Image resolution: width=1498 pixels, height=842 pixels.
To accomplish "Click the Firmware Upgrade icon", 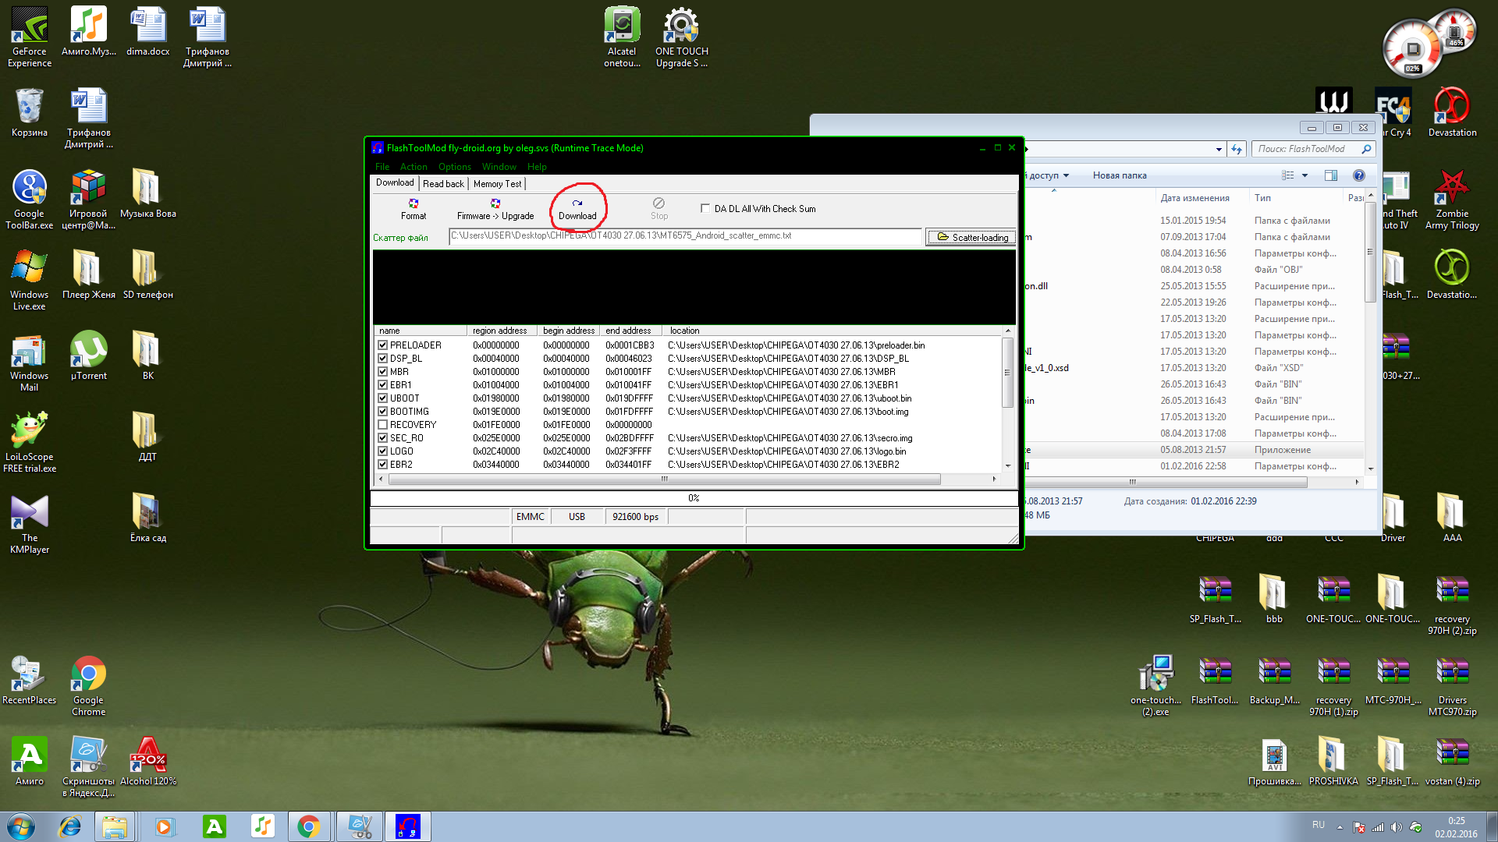I will point(495,203).
